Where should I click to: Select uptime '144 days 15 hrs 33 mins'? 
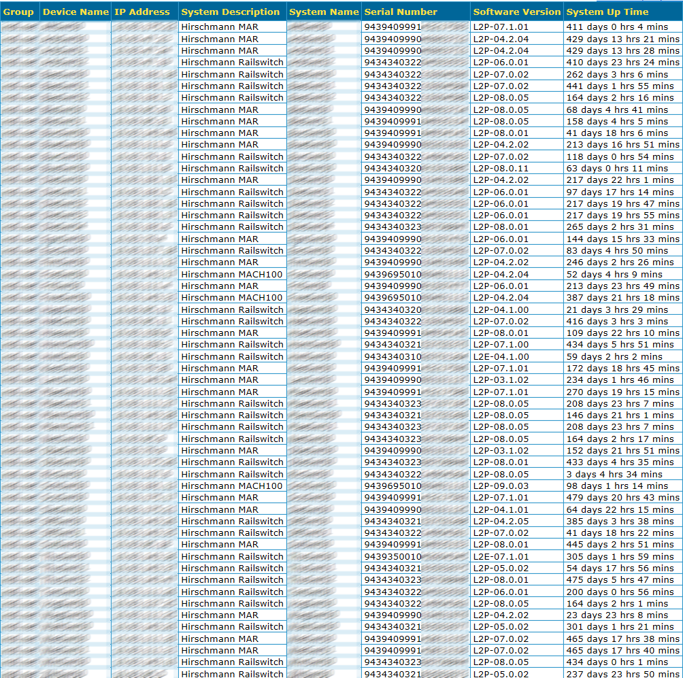(x=622, y=239)
